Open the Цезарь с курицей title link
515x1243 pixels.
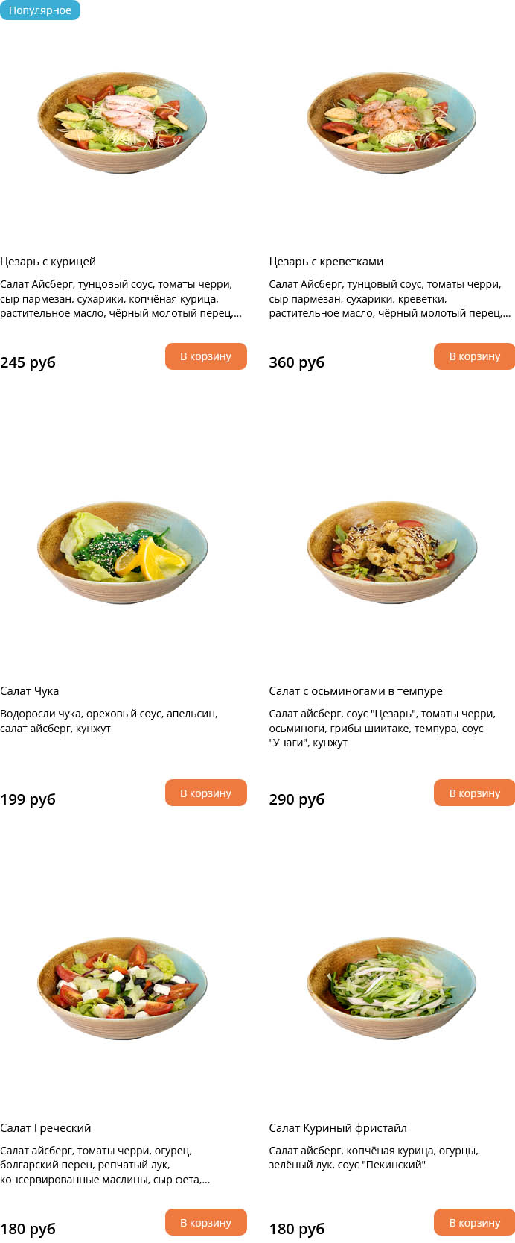coord(48,262)
